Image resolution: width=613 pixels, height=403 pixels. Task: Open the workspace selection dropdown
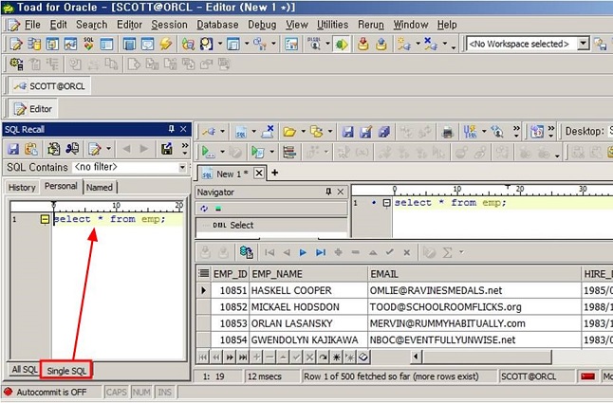pyautogui.click(x=584, y=44)
